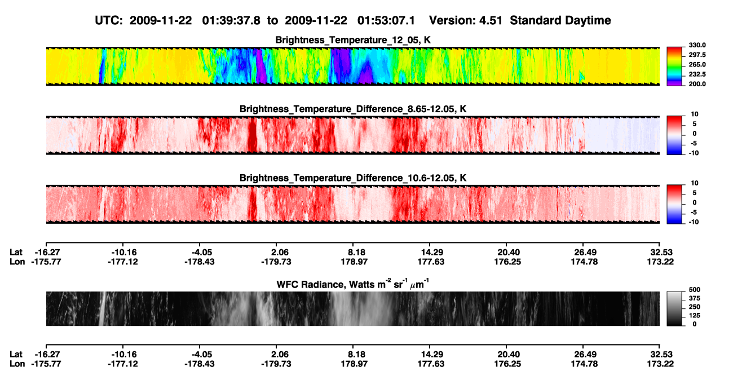The height and width of the screenshot is (376, 733).
Task: Click the '500' label on the radiance colorbar
Action: [694, 291]
